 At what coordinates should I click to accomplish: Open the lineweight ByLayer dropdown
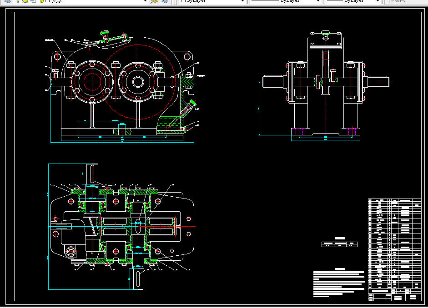point(352,1)
